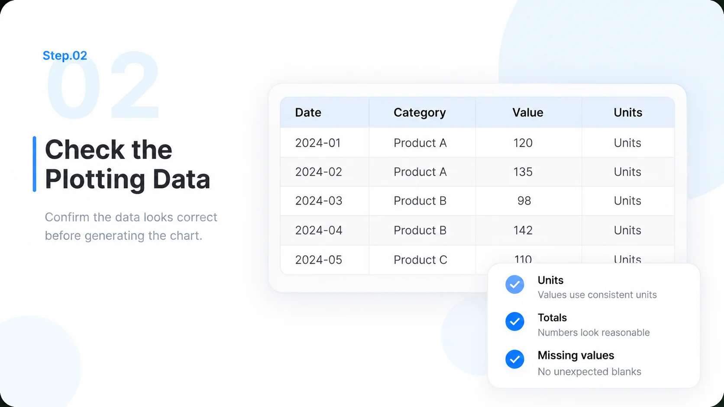Click Units cell in the 2024-01 row
The width and height of the screenshot is (724, 407).
click(627, 143)
